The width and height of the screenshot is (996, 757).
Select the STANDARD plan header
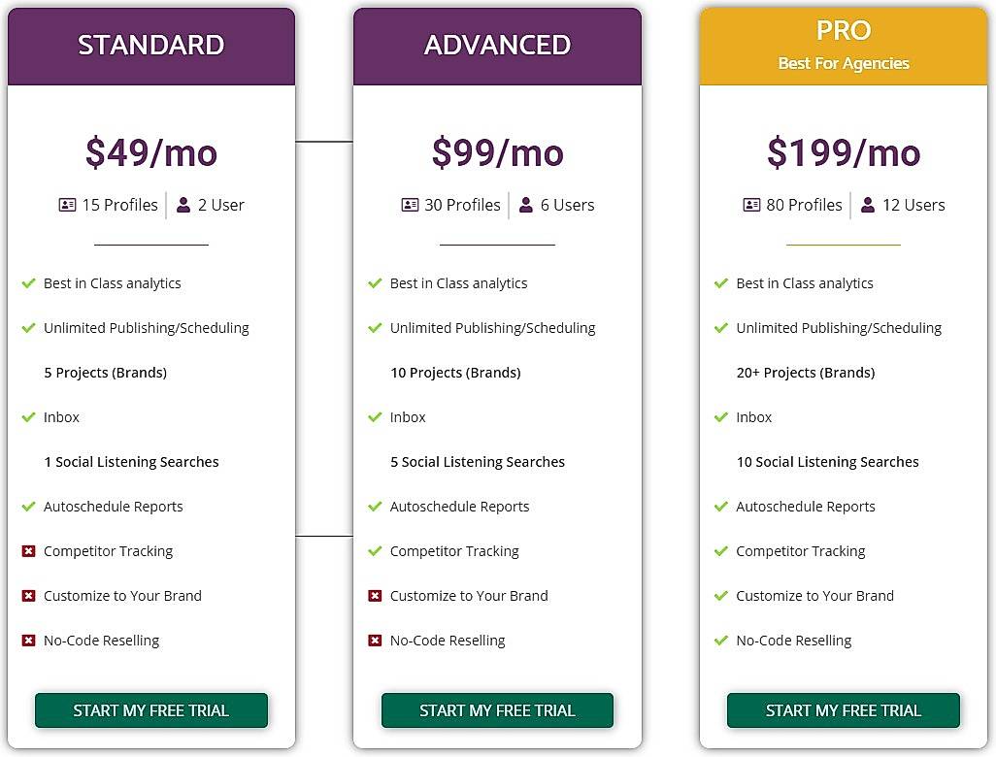click(150, 45)
